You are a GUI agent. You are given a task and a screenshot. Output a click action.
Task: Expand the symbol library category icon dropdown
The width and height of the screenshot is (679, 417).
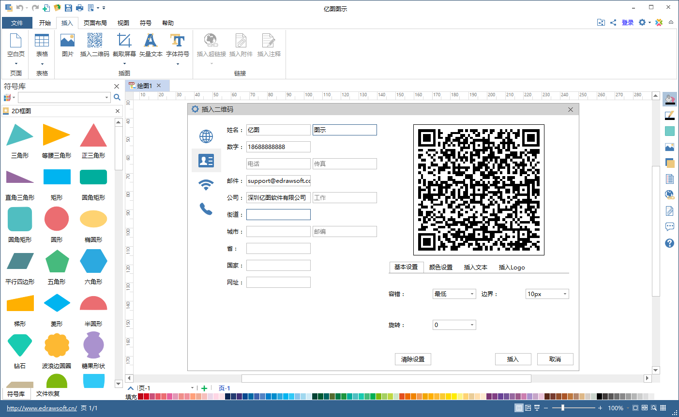14,97
